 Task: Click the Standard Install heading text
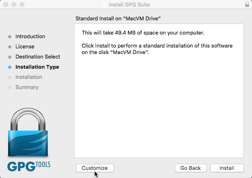tap(118, 19)
